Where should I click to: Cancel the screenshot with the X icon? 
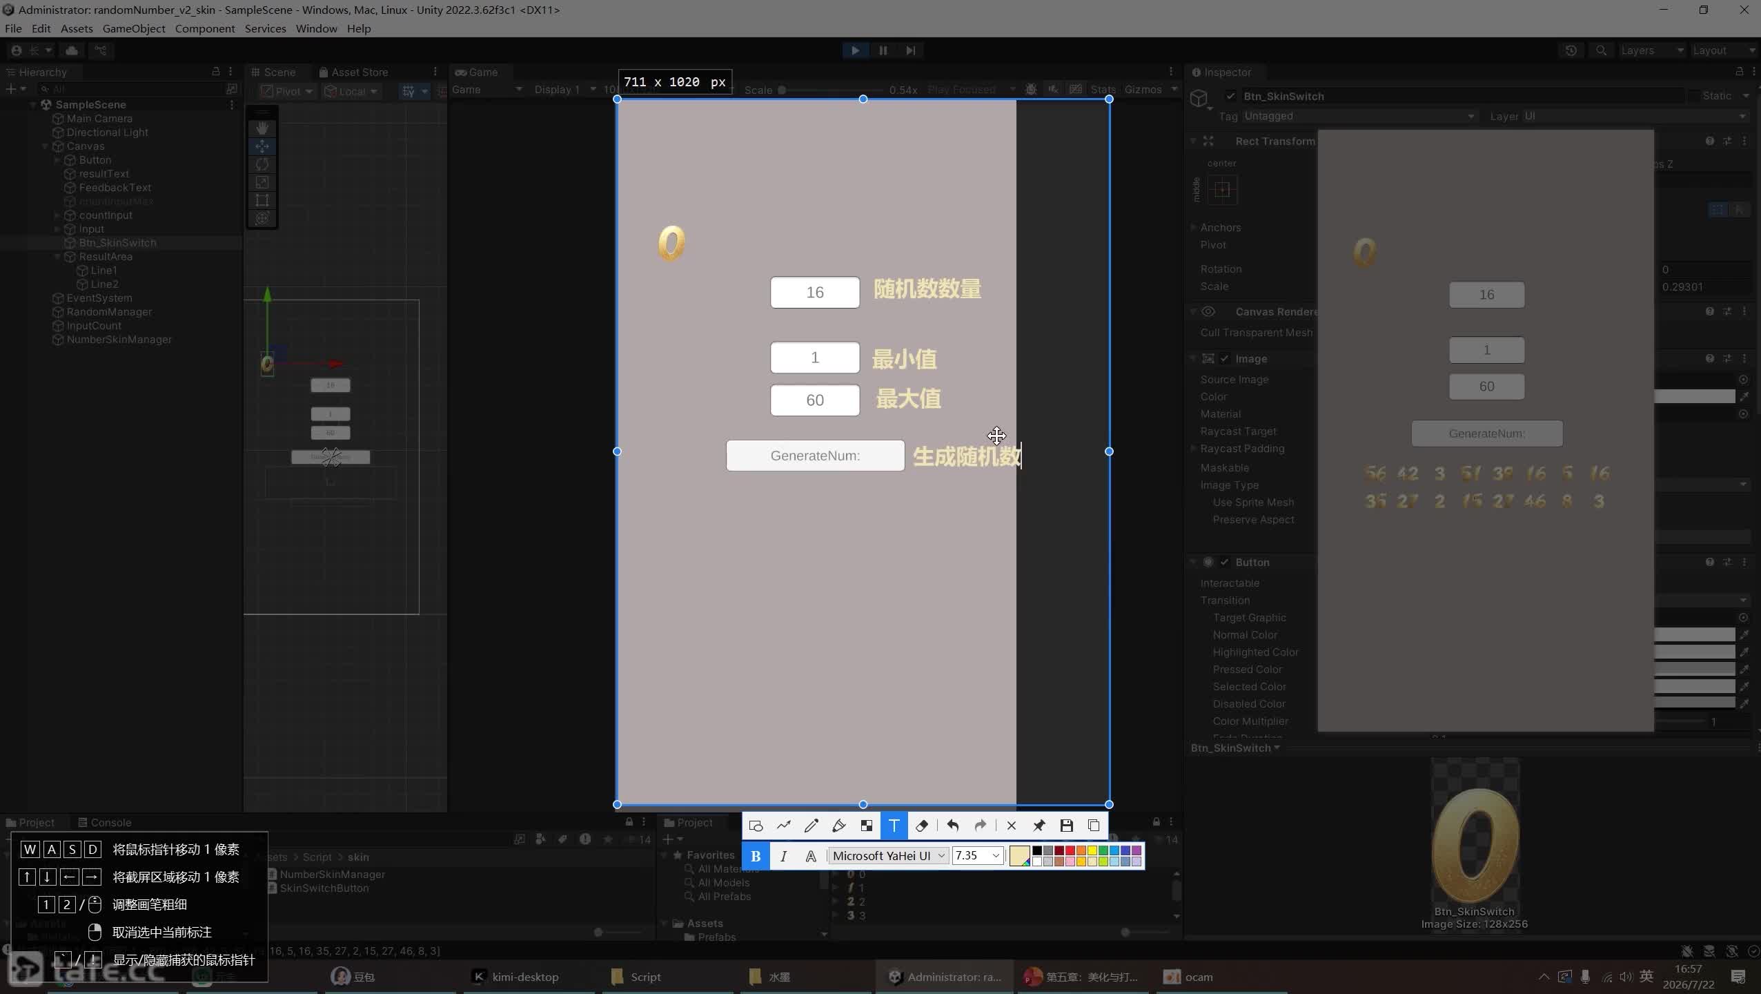click(x=1012, y=826)
